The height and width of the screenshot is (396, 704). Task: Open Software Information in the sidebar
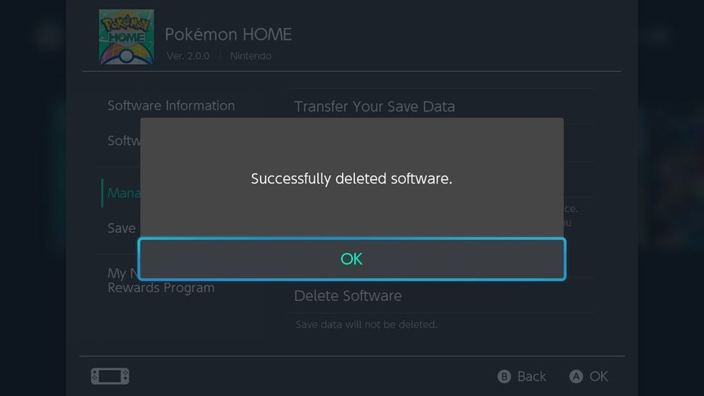coord(171,106)
